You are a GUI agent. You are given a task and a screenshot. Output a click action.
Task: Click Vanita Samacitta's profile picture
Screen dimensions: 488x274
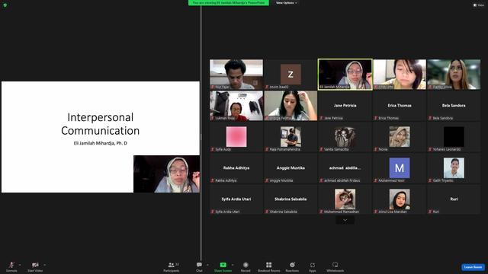click(345, 137)
